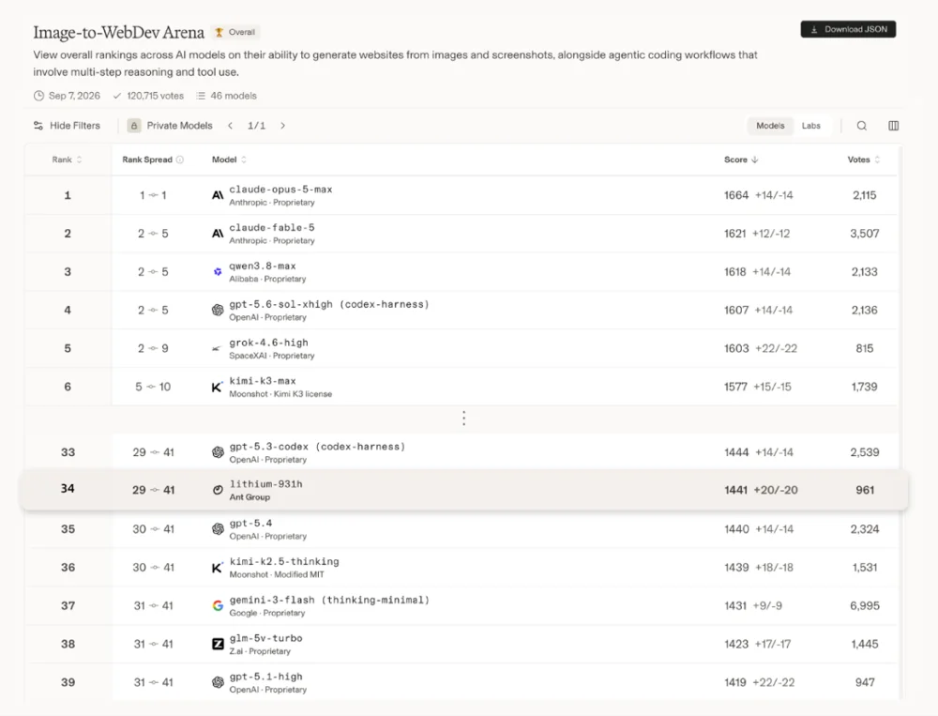Click the Download JSON button
938x716 pixels.
pos(848,29)
